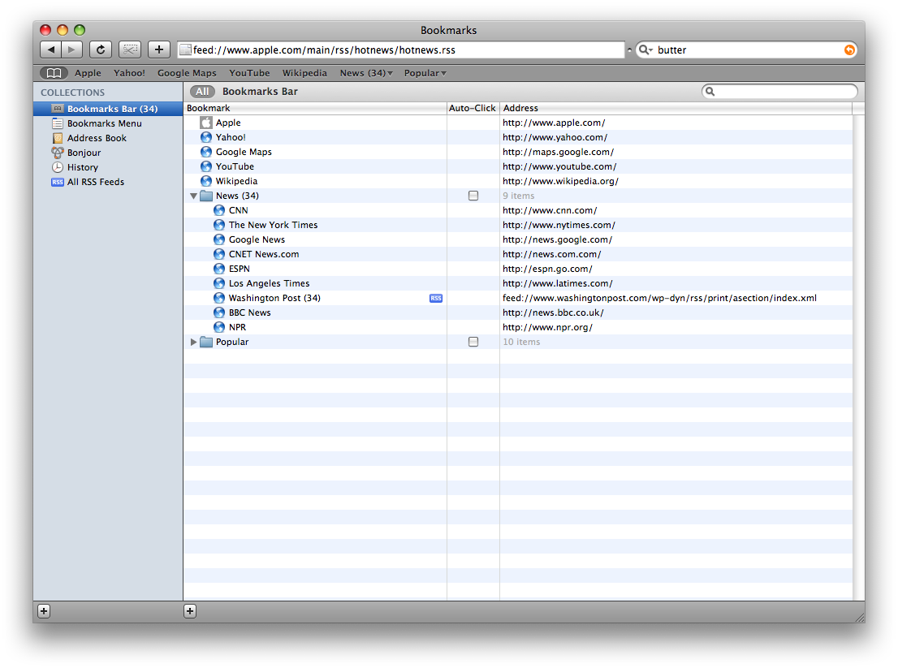This screenshot has width=898, height=668.
Task: Open YouTube from the bookmarks bar
Action: [x=249, y=73]
